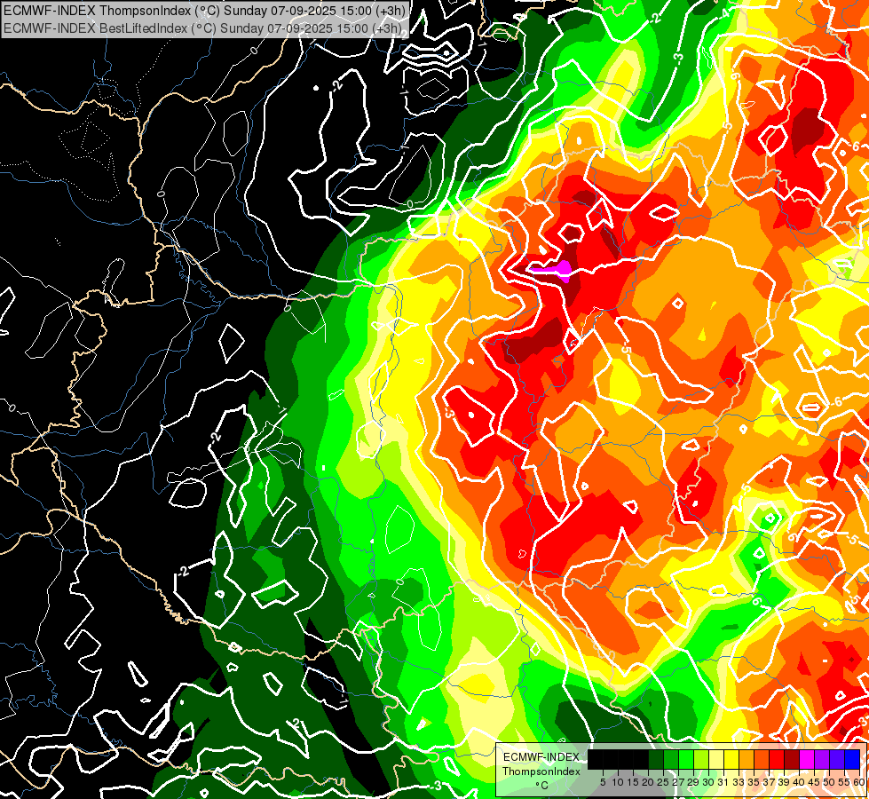
Task: Click the purple 45–50 legend swatch
Action: (x=822, y=759)
